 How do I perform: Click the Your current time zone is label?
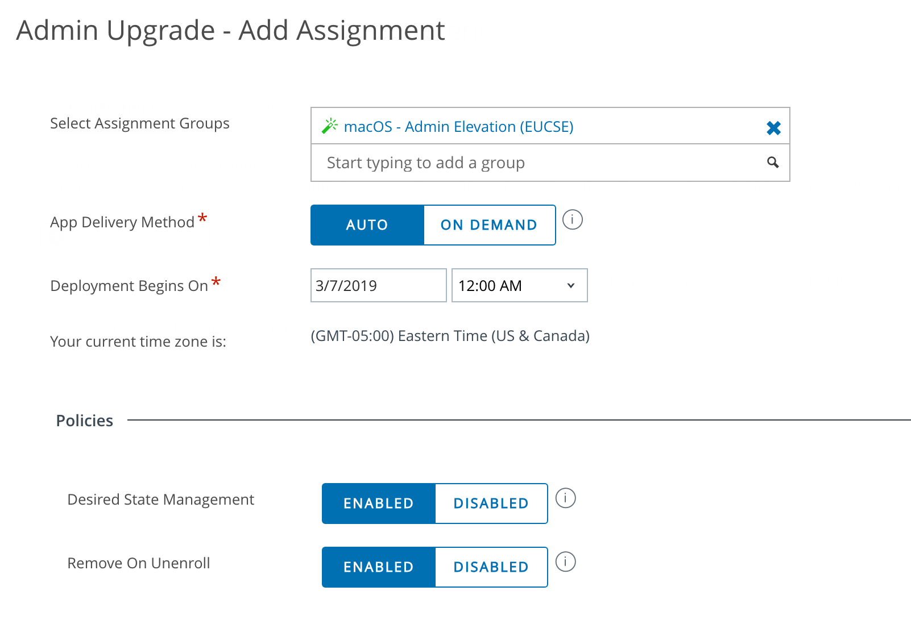pos(138,342)
